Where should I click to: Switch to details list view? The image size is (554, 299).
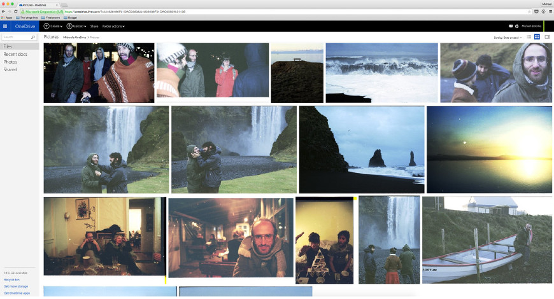529,37
